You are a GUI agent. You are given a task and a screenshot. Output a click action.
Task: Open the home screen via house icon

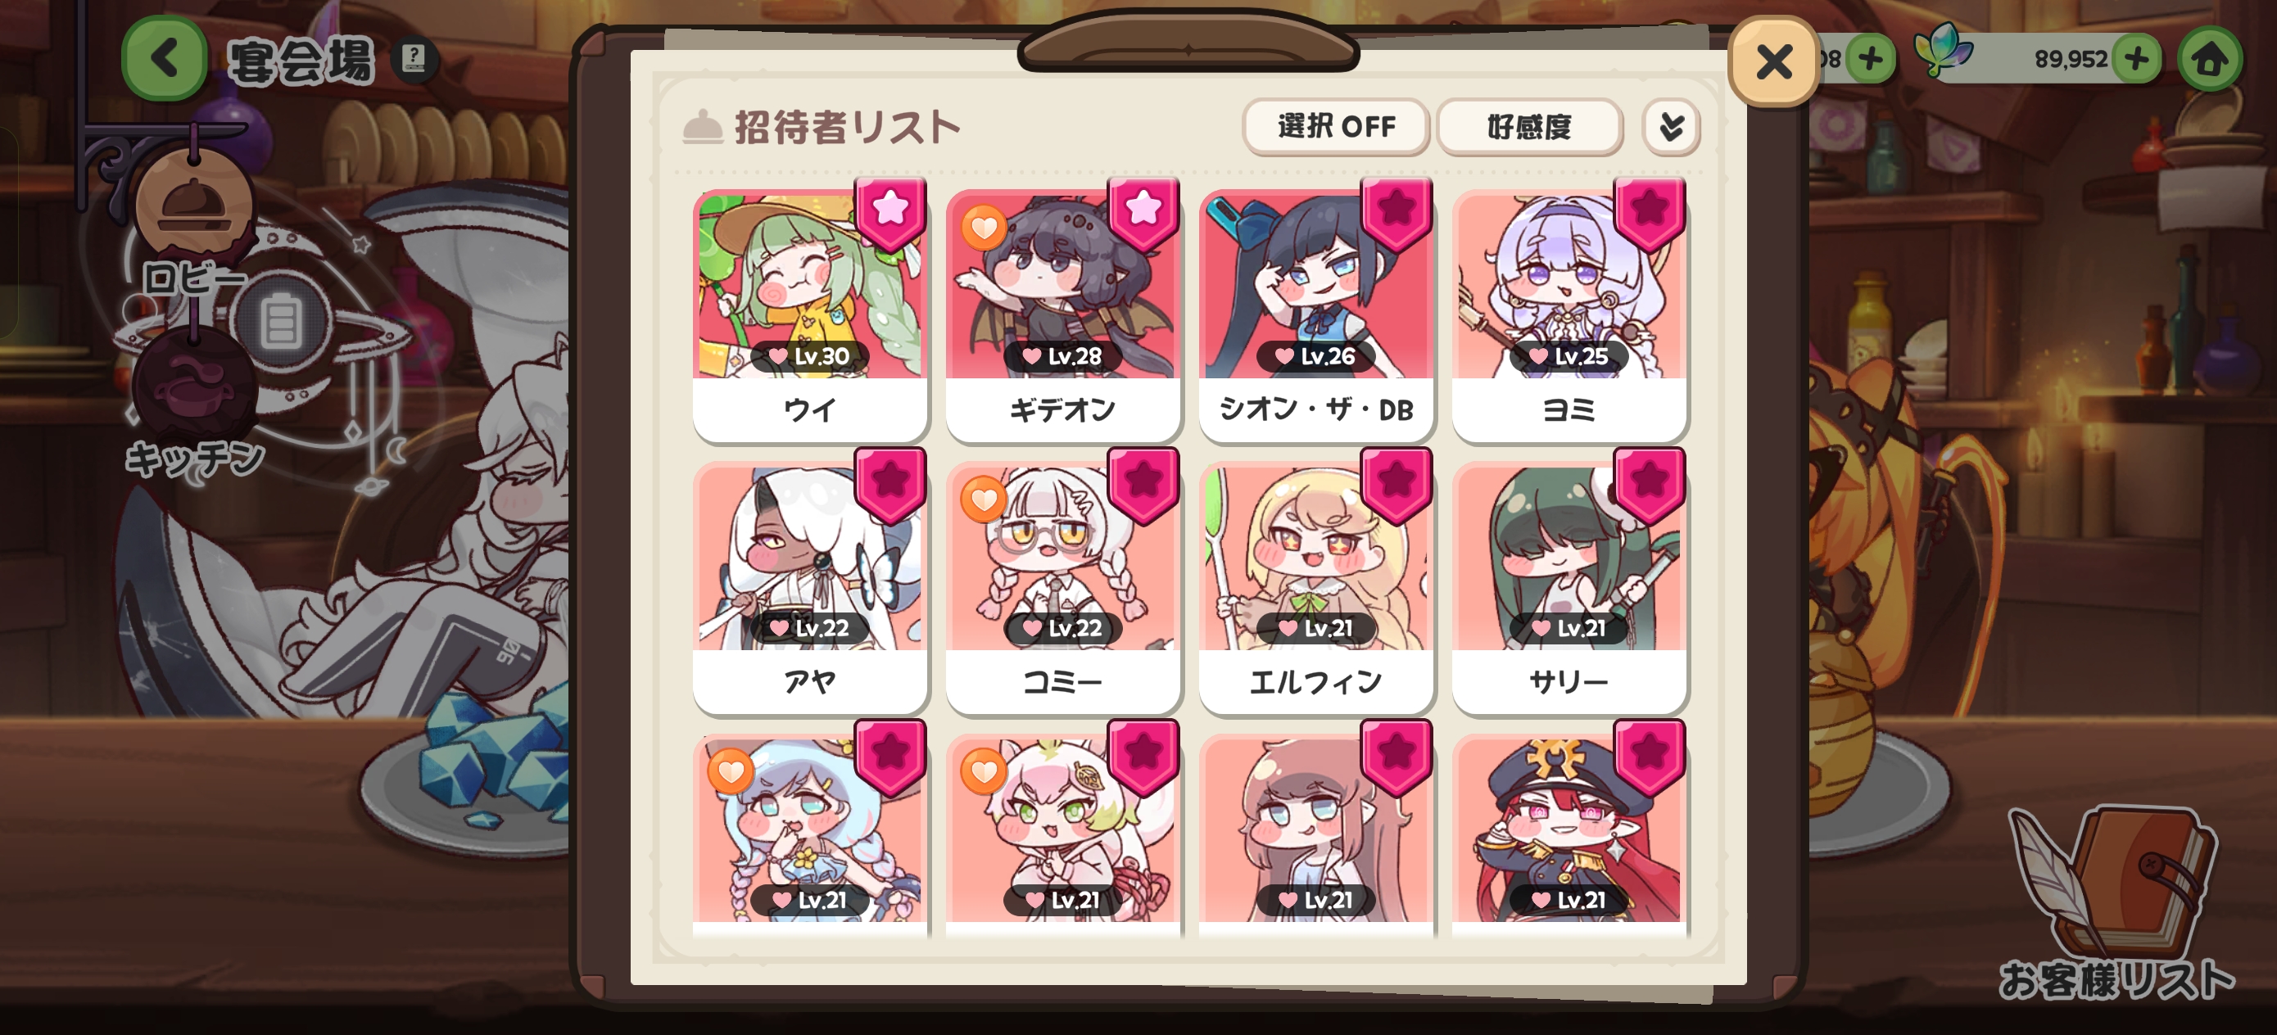click(2209, 59)
